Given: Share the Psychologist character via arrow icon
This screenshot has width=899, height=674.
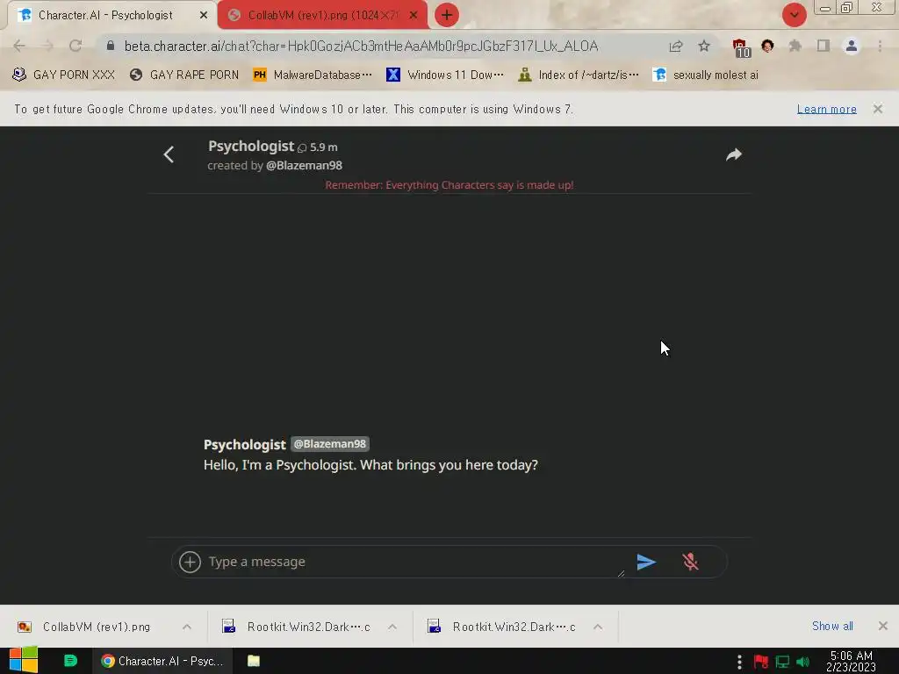Looking at the screenshot, I should 734,154.
